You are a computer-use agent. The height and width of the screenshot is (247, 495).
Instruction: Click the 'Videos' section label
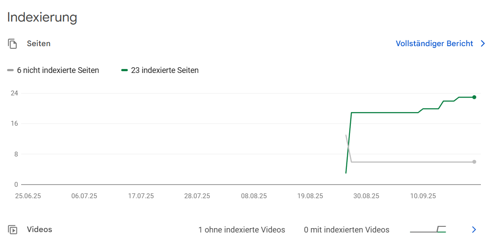(39, 229)
